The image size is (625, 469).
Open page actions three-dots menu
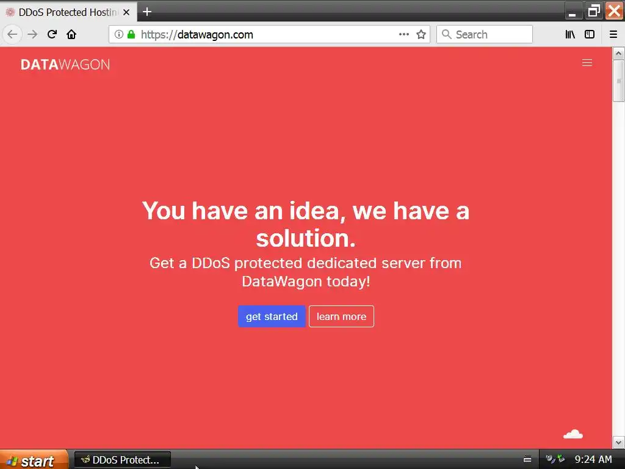(x=404, y=34)
